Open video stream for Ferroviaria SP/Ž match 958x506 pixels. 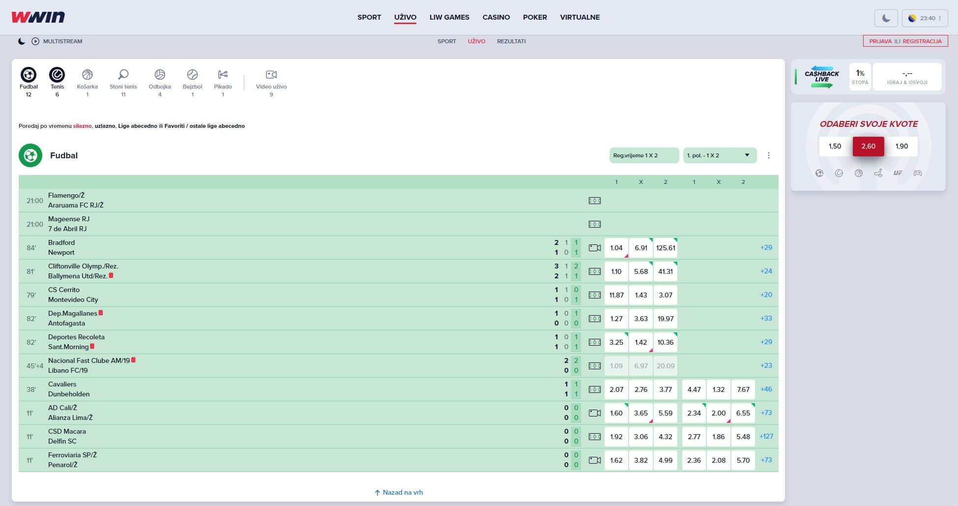click(595, 460)
